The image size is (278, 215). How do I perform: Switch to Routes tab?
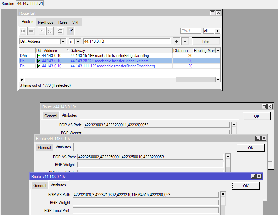click(x=27, y=22)
